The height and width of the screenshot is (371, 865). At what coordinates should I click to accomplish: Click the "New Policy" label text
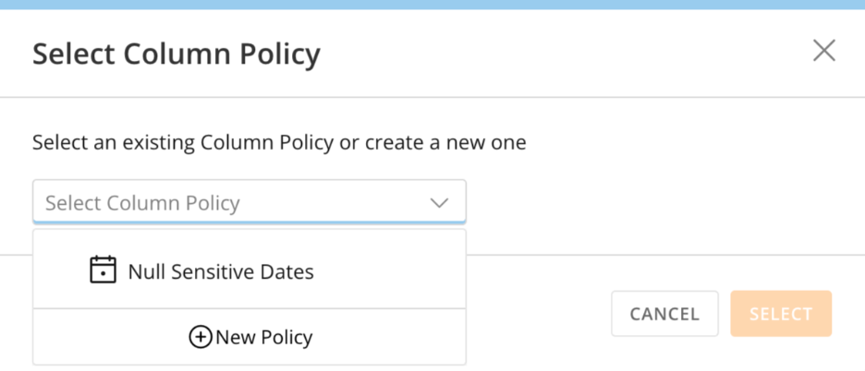[263, 338]
